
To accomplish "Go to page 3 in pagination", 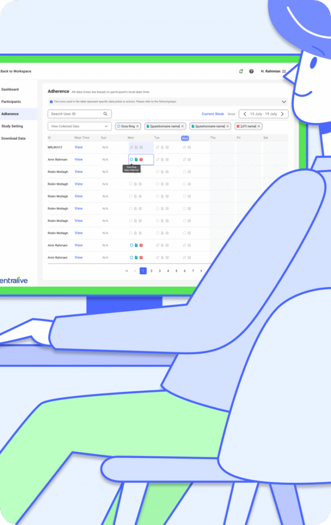I will [x=159, y=271].
